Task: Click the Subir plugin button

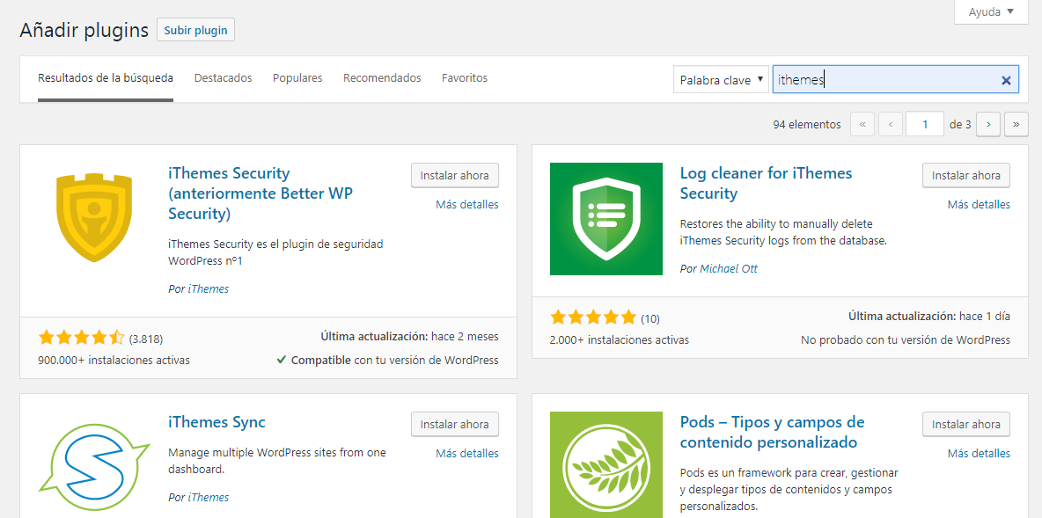Action: click(x=195, y=30)
